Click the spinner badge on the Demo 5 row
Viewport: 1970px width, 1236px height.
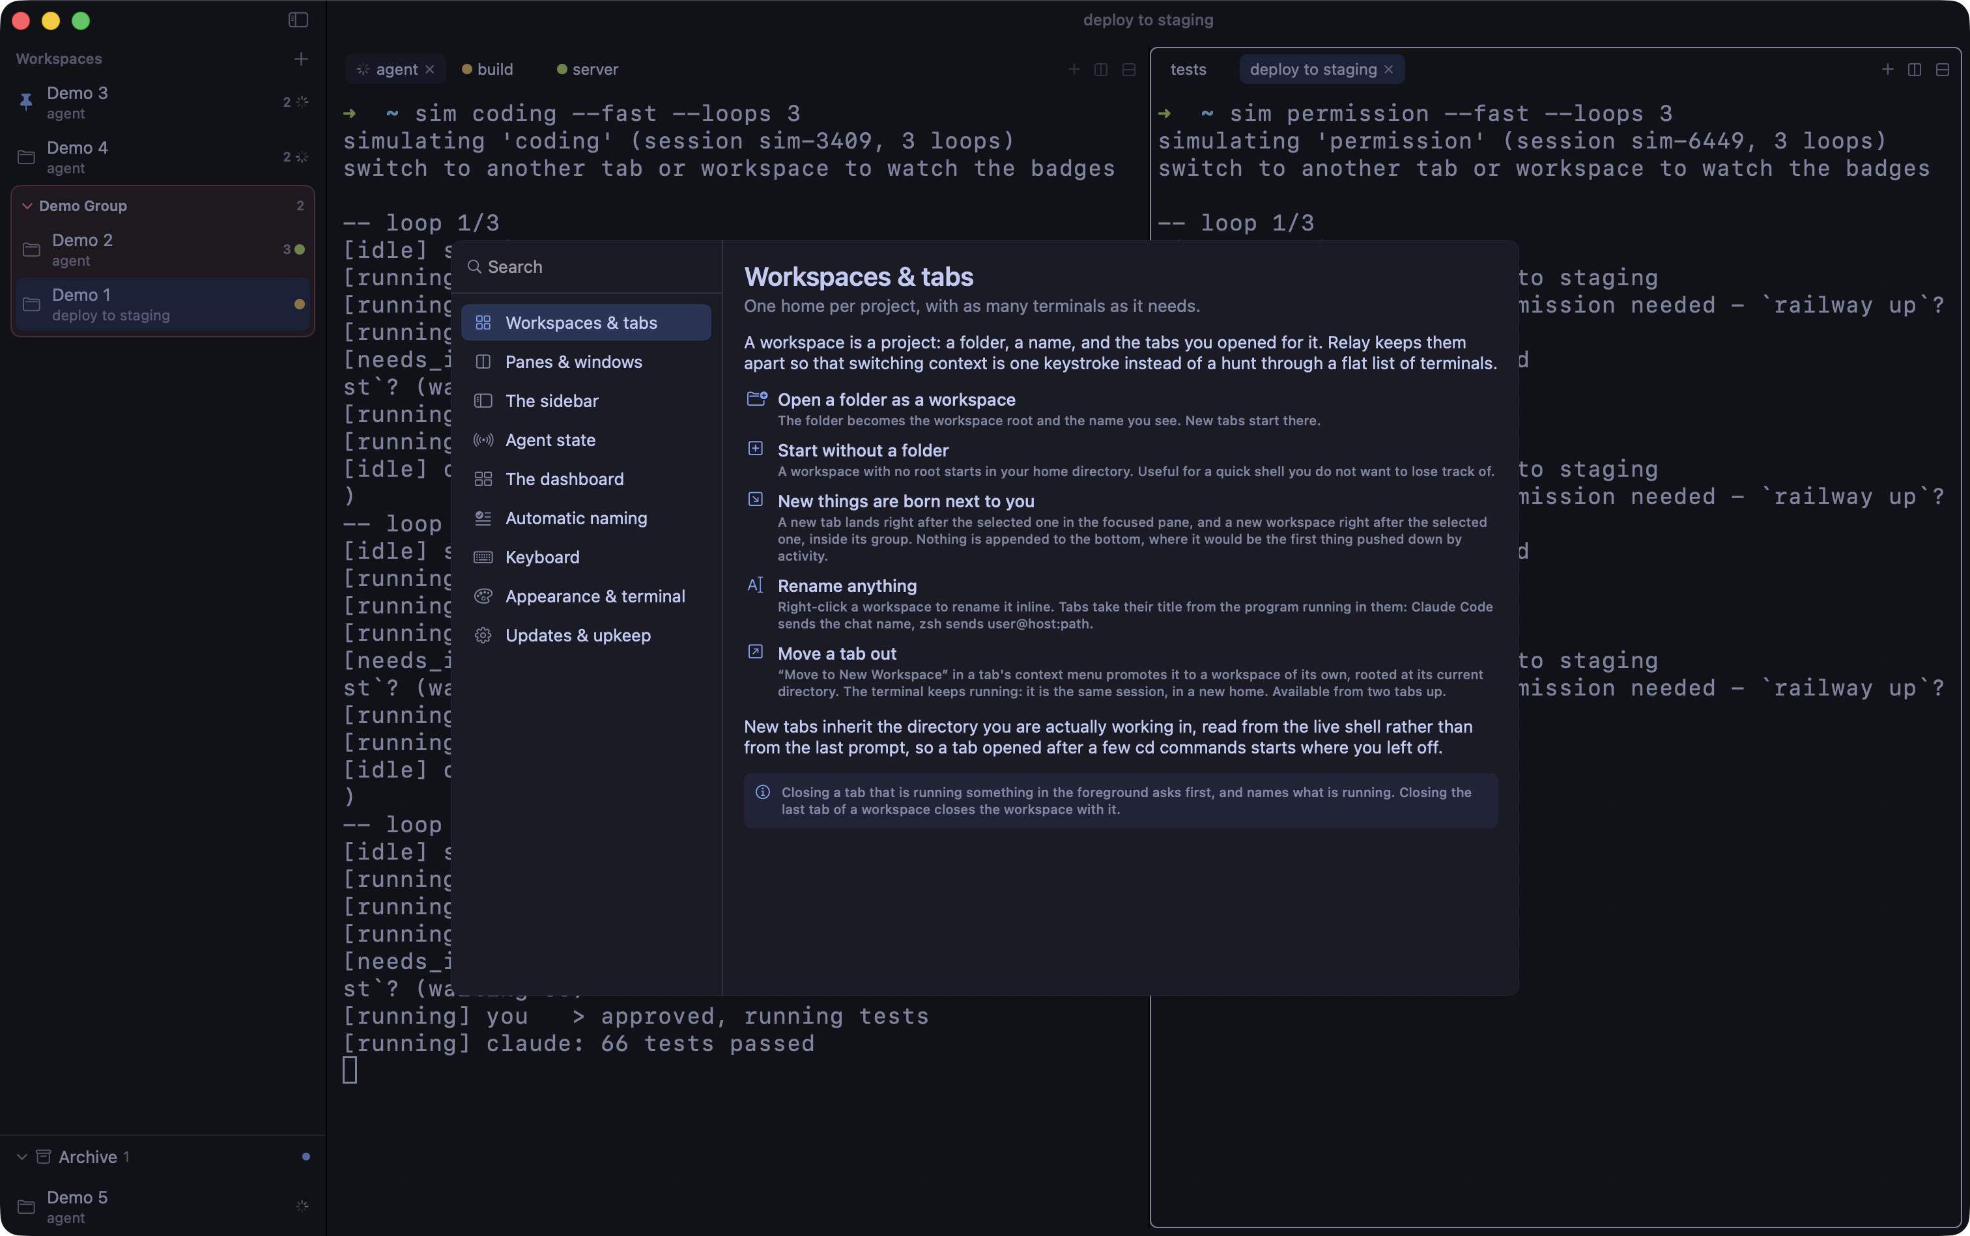(302, 1206)
